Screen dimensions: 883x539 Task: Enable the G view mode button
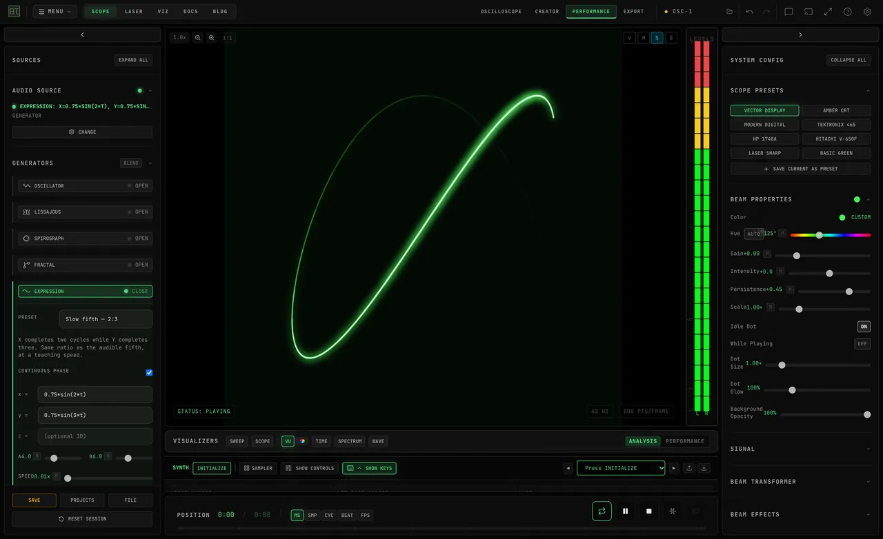[671, 38]
